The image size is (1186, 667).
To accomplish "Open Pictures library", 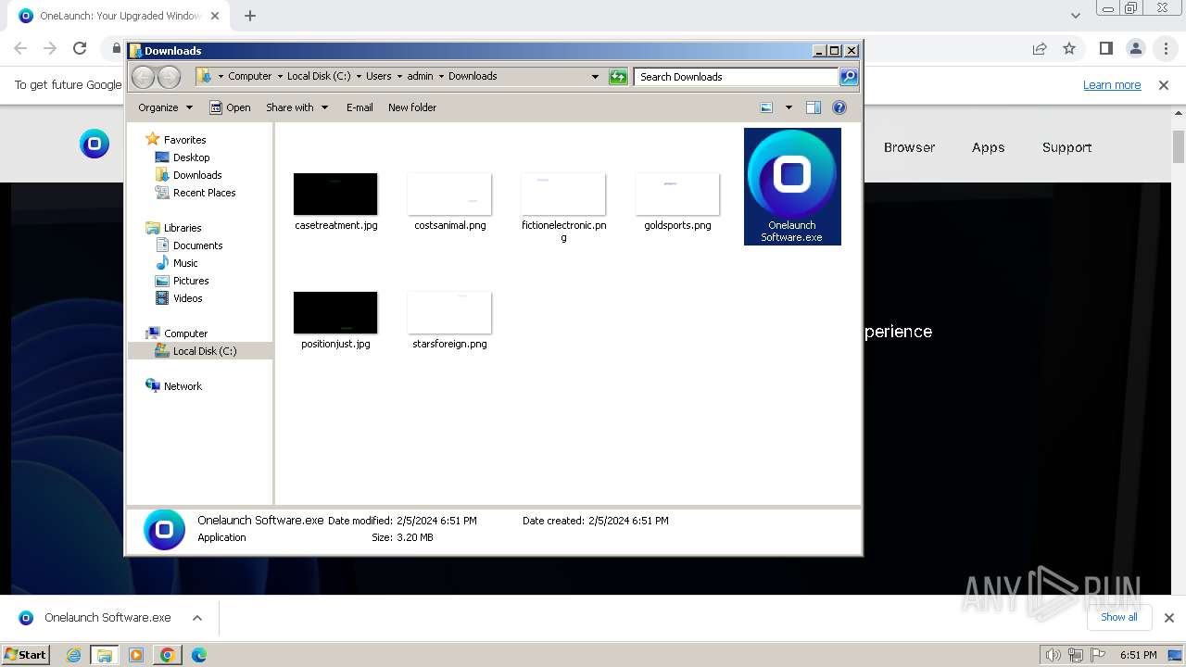I will tap(191, 281).
